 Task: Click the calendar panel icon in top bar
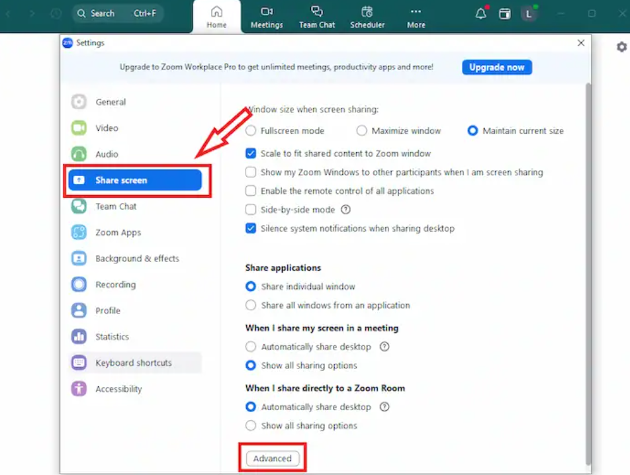(x=505, y=14)
